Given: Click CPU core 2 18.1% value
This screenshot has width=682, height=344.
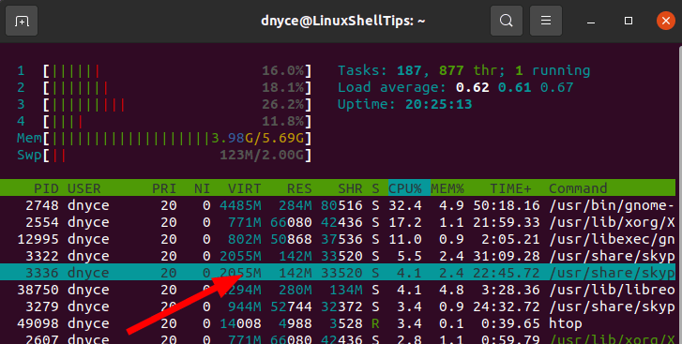Looking at the screenshot, I should point(282,87).
